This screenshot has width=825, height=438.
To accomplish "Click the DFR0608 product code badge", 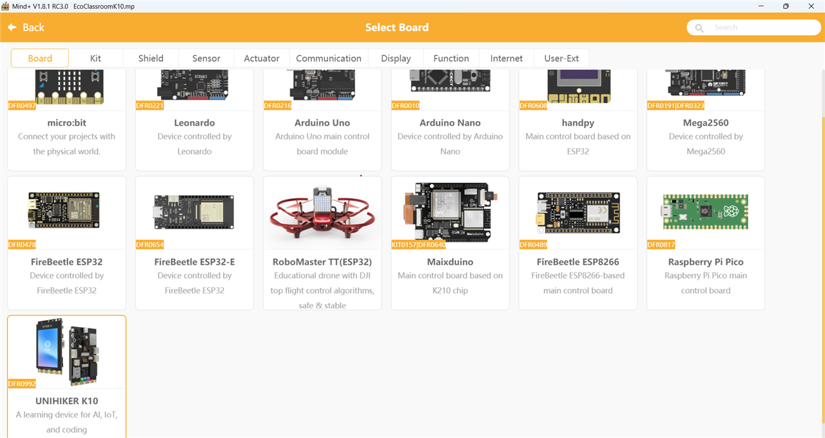I will click(534, 105).
